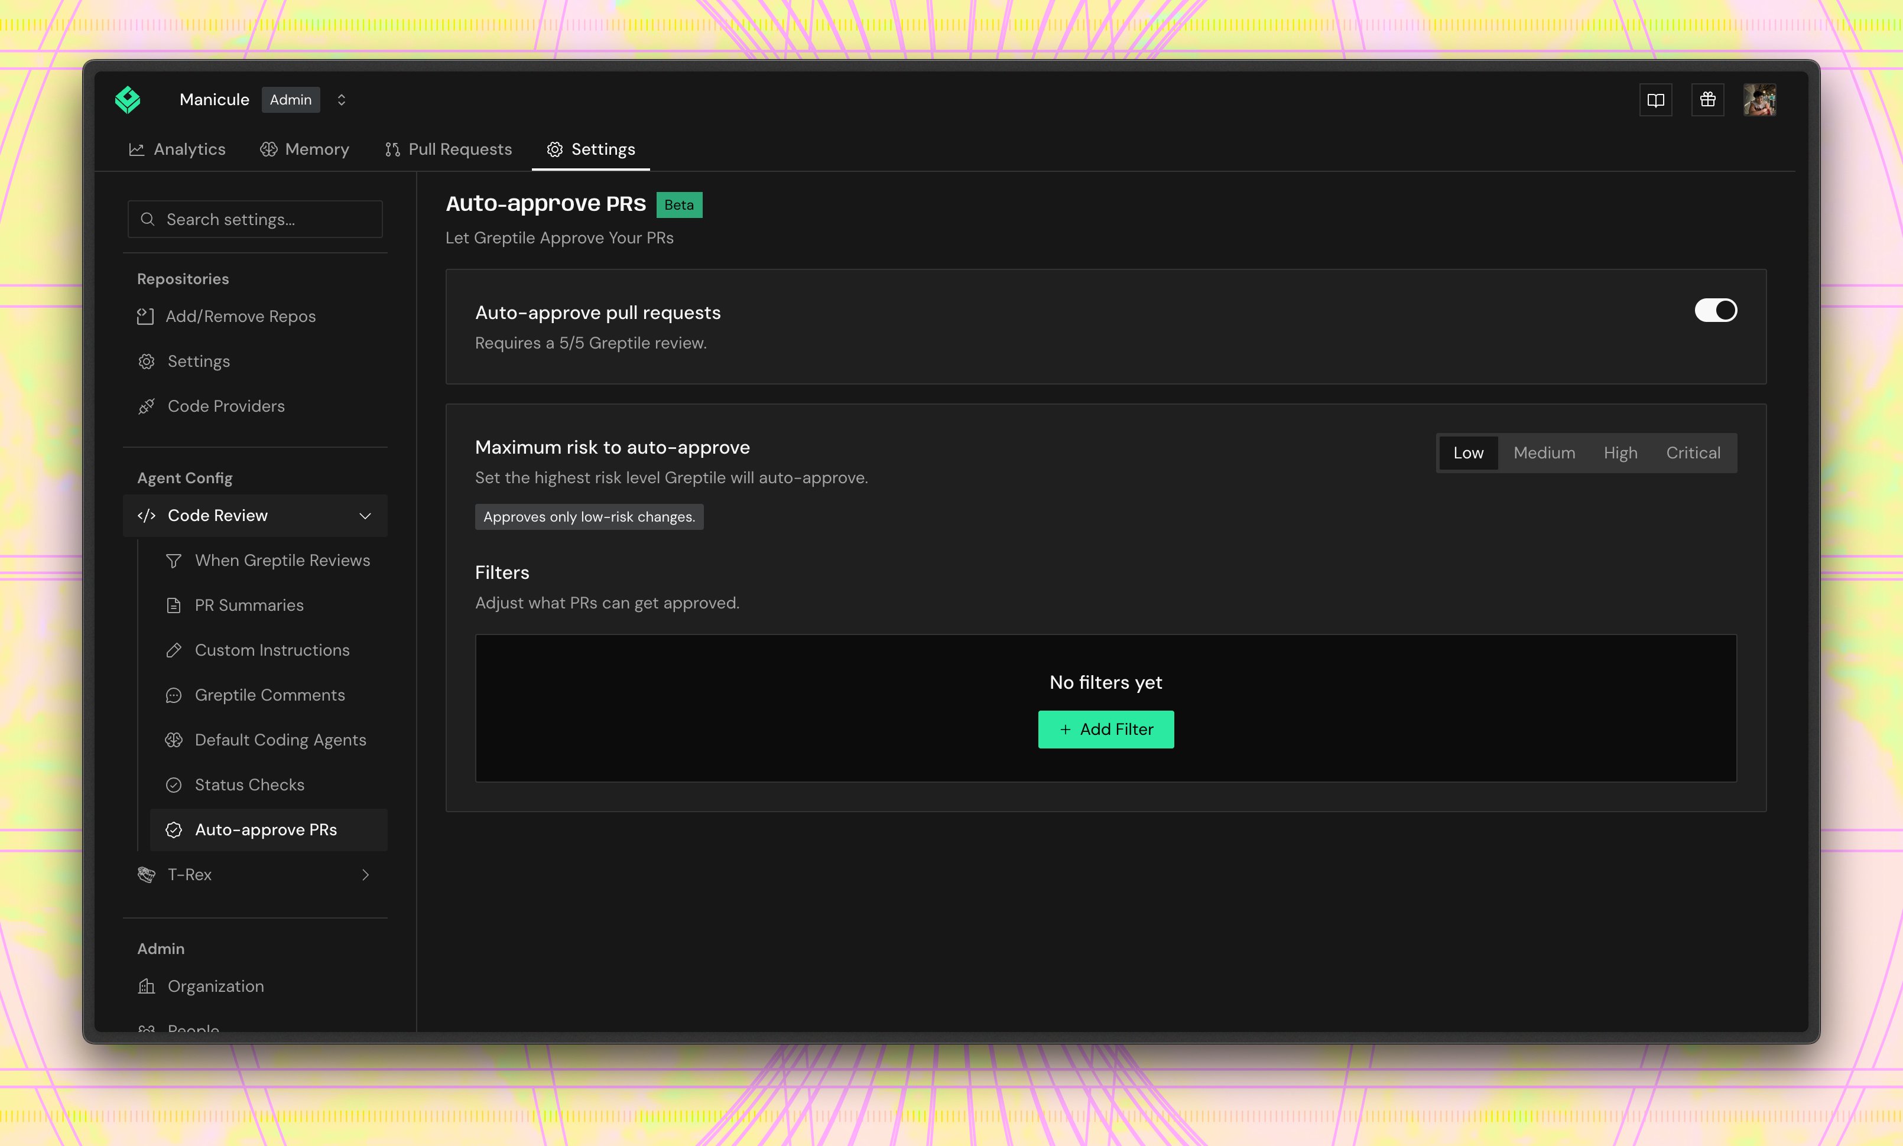Open Add/Remove Repos in sidebar
Screen dimensions: 1903x1146
click(x=255, y=317)
